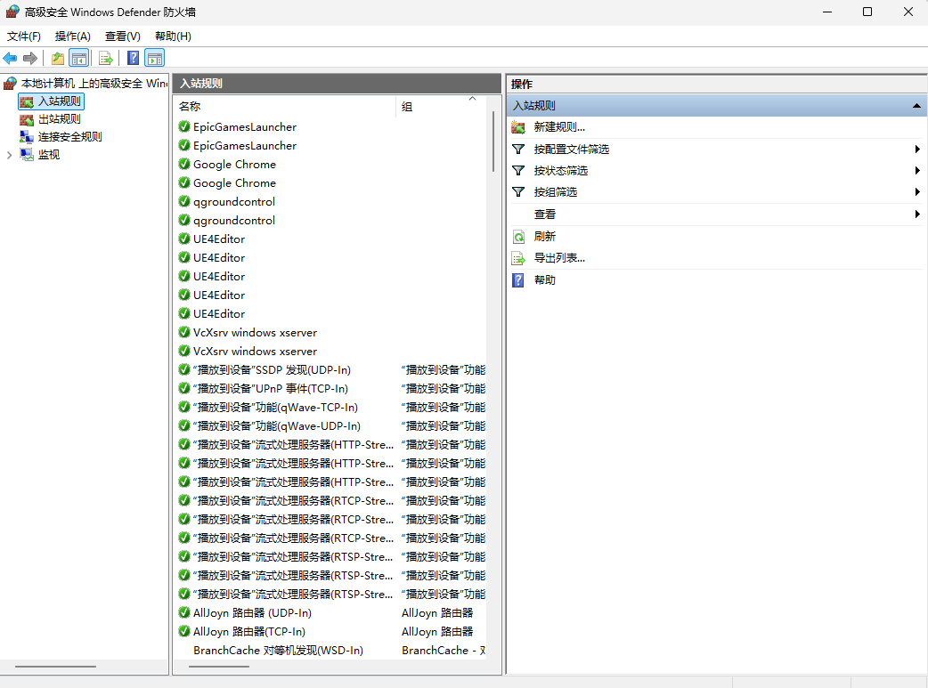The height and width of the screenshot is (688, 928).
Task: Click 刷新 in actions pane
Action: click(544, 237)
